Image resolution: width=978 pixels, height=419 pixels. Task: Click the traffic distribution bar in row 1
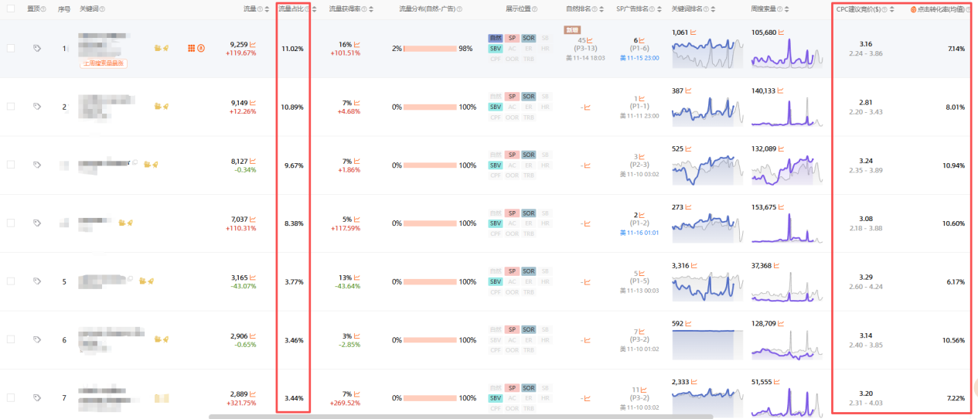click(430, 48)
